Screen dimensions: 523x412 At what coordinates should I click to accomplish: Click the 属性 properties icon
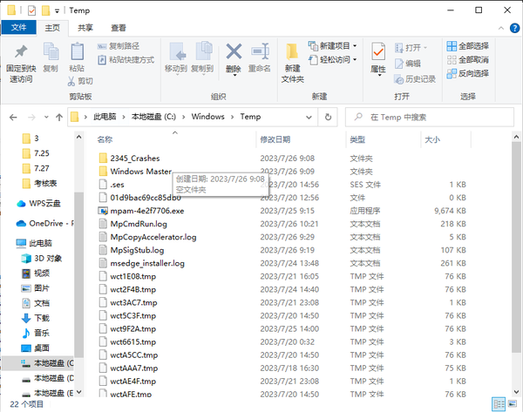click(x=378, y=51)
